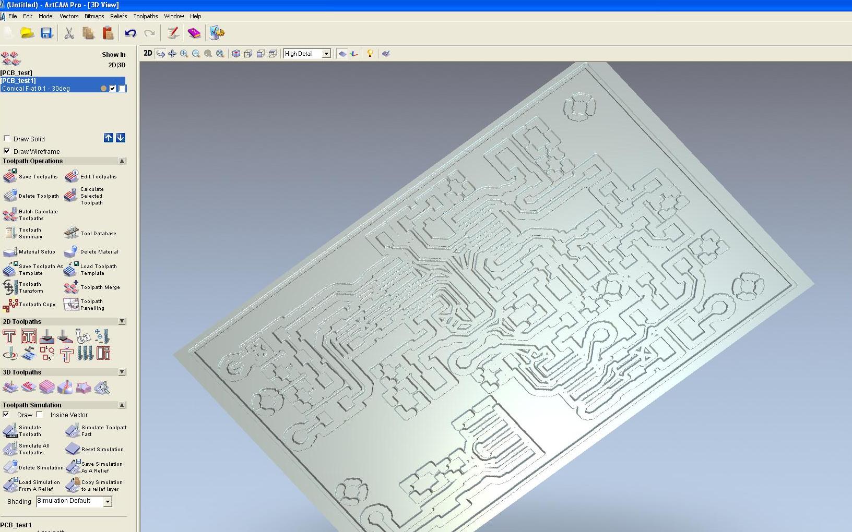Open the Notes notepad icon
The width and height of the screenshot is (852, 532).
tap(173, 33)
